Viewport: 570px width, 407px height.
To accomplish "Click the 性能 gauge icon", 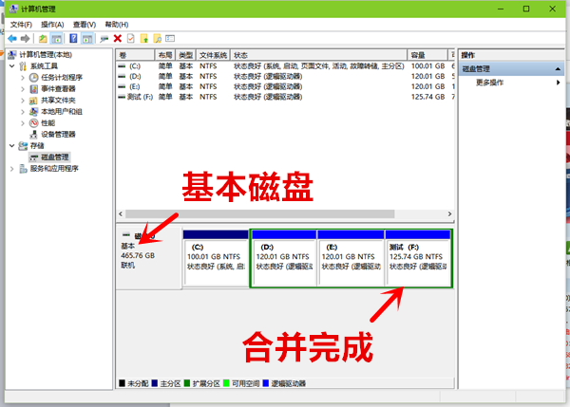I will coord(34,122).
